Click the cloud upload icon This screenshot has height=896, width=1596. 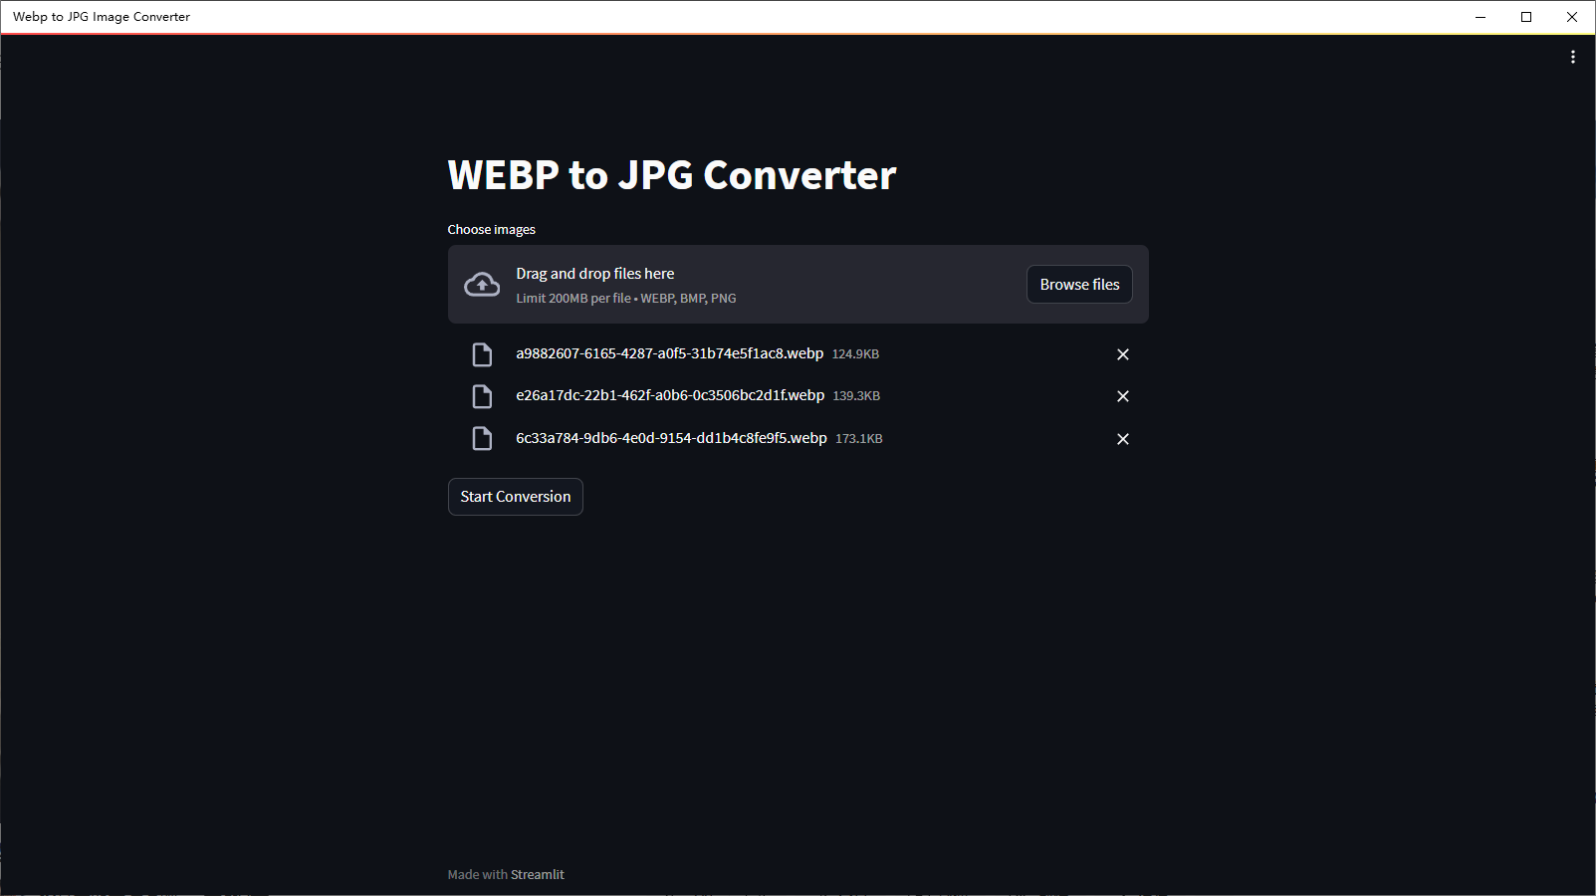point(482,285)
